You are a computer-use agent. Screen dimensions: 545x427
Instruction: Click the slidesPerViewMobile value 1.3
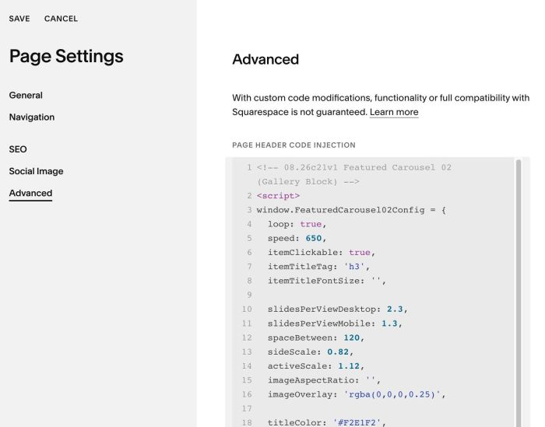tap(389, 324)
